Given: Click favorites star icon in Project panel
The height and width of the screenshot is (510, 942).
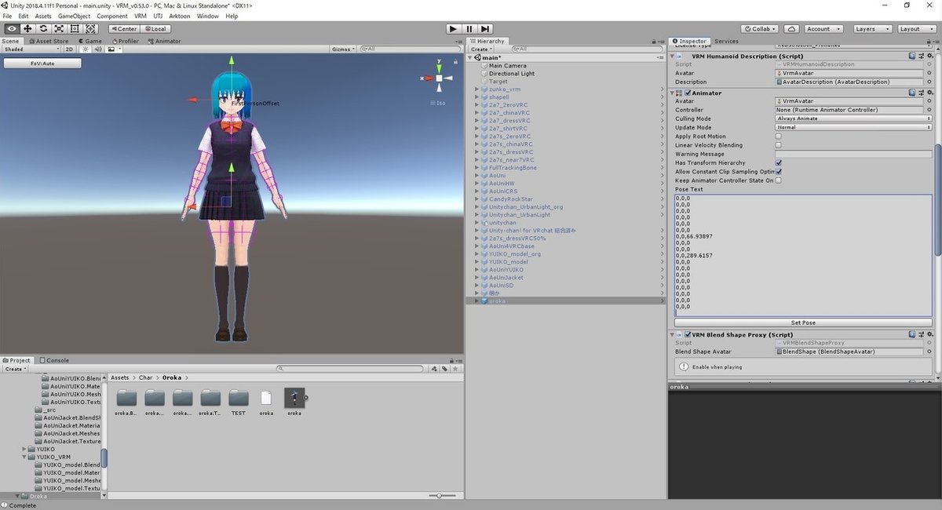Looking at the screenshot, I should tap(454, 369).
